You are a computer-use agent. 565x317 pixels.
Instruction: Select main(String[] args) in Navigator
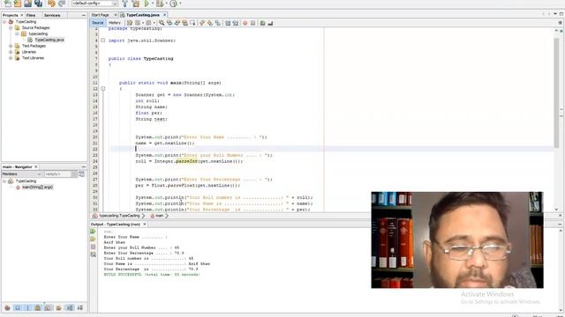37,187
